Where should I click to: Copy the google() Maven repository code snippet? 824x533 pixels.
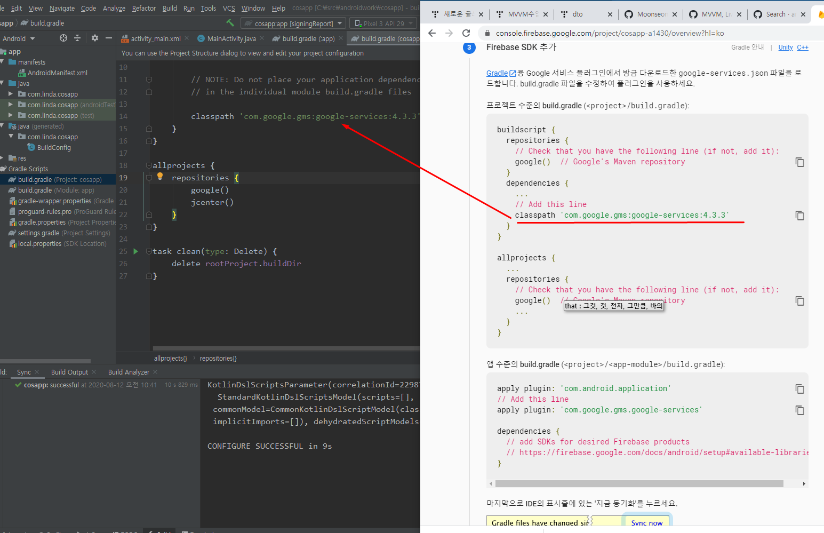799,162
